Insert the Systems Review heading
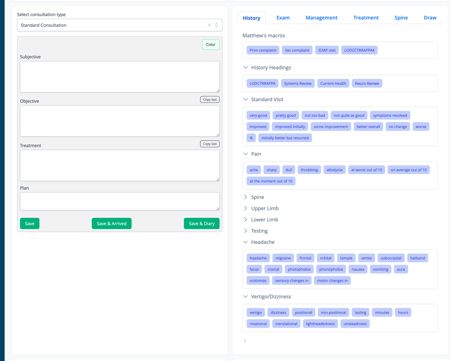 298,83
